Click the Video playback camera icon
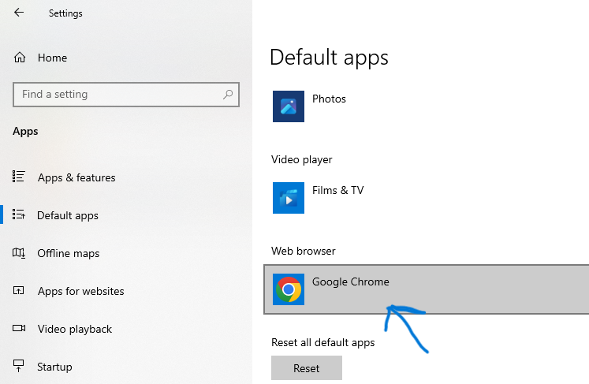Viewport: 589px width, 384px height. click(x=20, y=329)
